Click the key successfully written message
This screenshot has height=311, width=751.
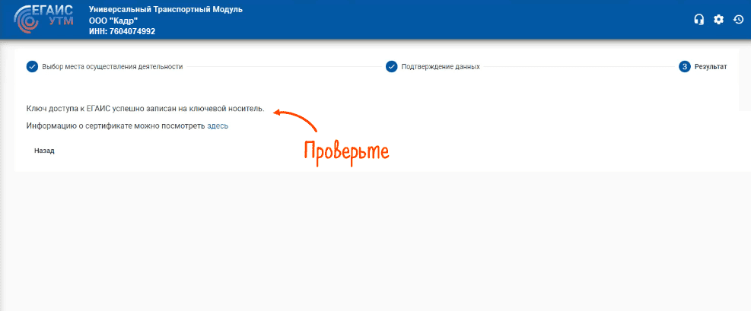tap(145, 109)
